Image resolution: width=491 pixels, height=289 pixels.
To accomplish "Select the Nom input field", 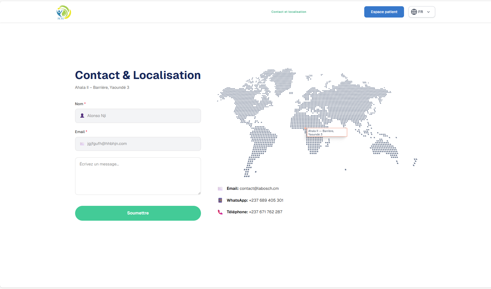I will 138,116.
